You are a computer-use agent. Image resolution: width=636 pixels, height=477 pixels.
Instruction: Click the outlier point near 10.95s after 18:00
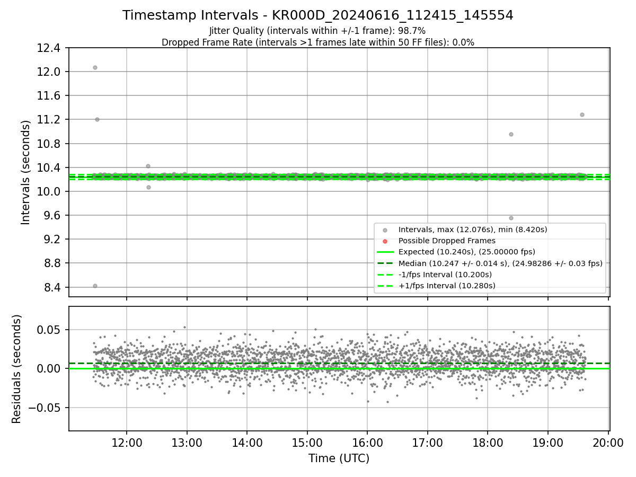point(511,134)
